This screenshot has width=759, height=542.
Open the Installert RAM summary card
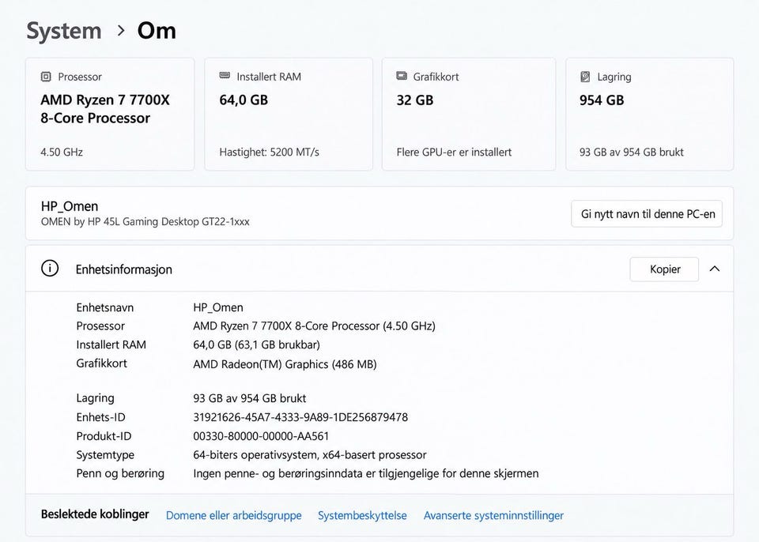pyautogui.click(x=289, y=115)
